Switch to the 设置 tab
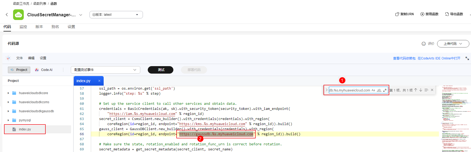The height and width of the screenshot is (152, 471). point(71,27)
